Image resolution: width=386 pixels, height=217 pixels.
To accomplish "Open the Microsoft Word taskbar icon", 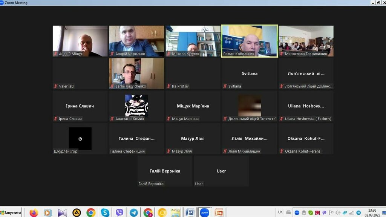I will tap(190, 212).
